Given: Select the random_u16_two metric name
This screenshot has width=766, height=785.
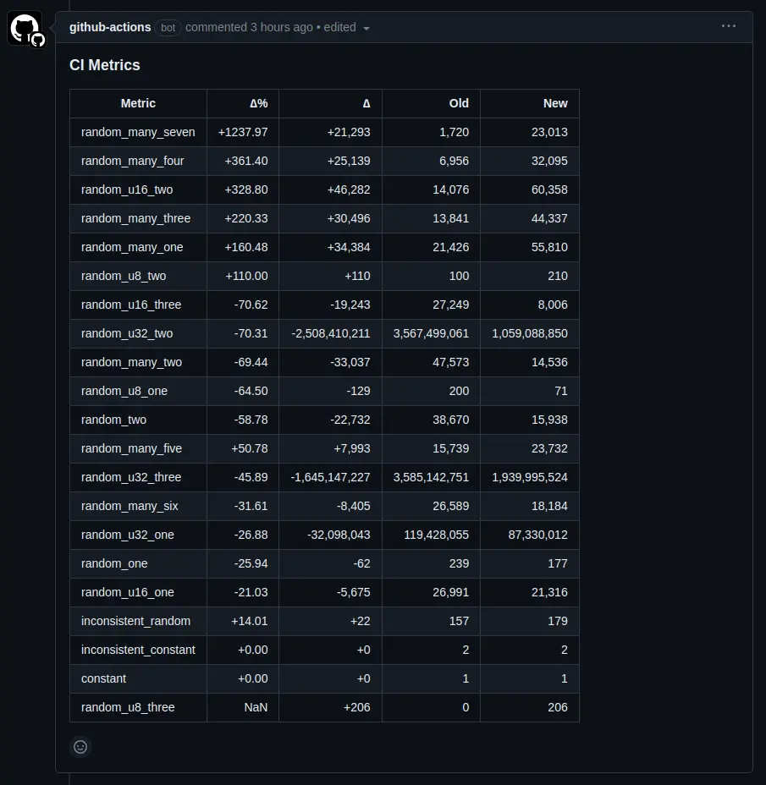Looking at the screenshot, I should (x=127, y=189).
